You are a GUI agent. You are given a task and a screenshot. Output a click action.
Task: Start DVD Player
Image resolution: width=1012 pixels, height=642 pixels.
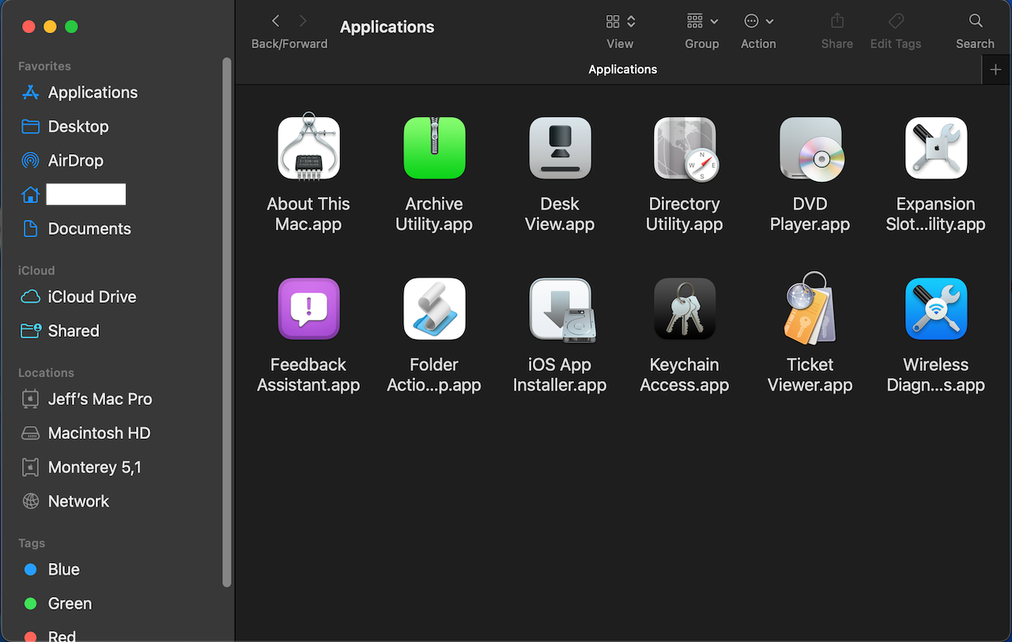pyautogui.click(x=810, y=148)
